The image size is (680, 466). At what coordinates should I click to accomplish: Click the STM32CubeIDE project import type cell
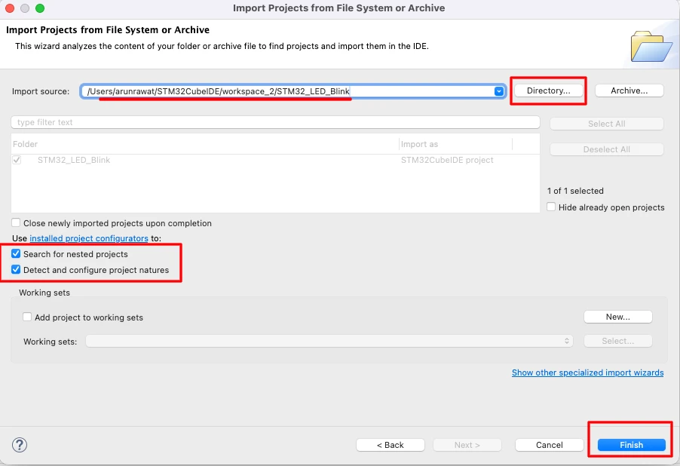coord(447,160)
